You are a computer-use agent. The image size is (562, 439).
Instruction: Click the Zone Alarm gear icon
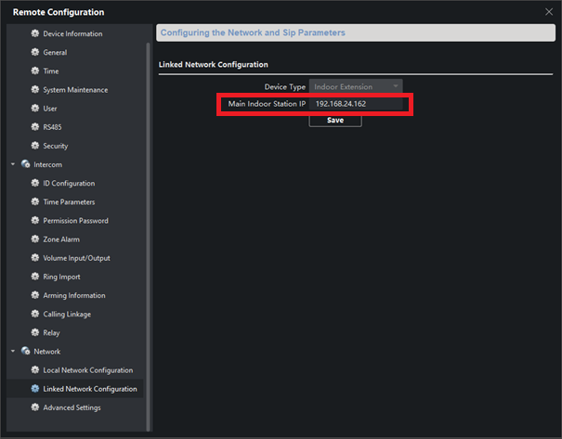point(35,239)
